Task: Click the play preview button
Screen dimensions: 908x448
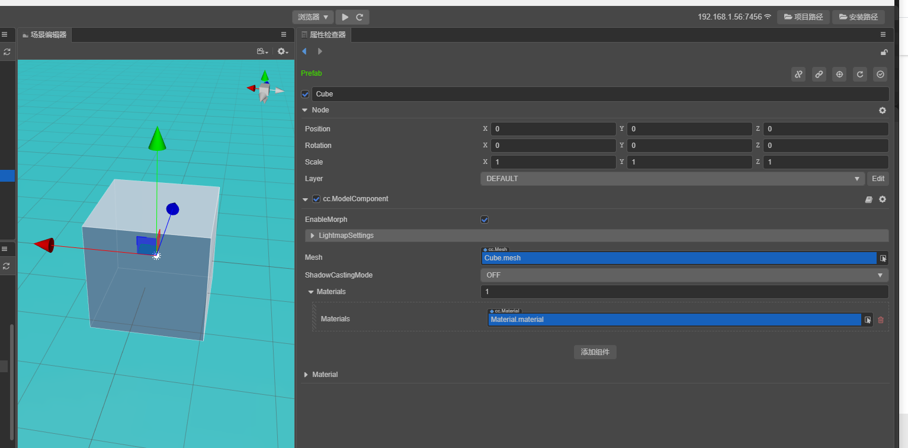Action: point(345,17)
